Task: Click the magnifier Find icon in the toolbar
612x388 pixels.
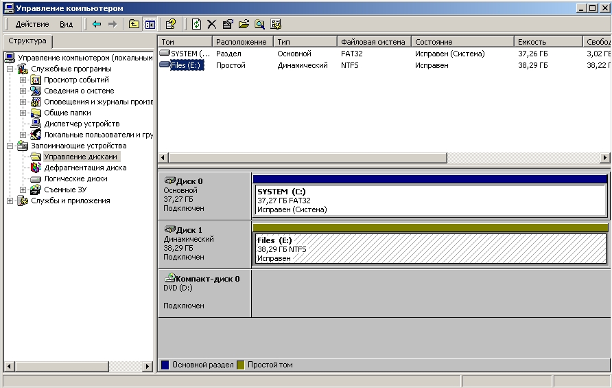Action: tap(259, 24)
